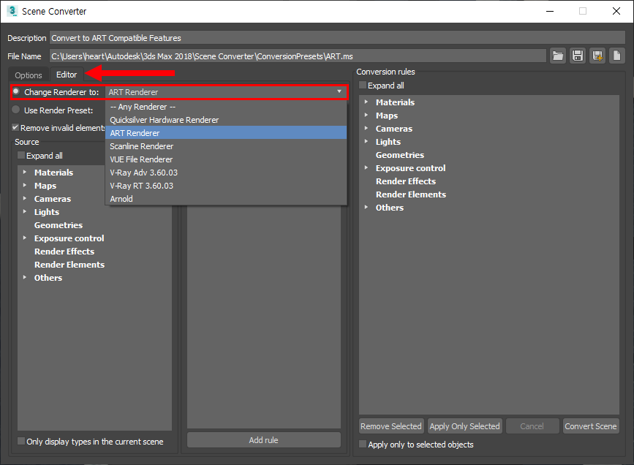Select Geometries in Source tree
This screenshot has height=465, width=634.
click(59, 224)
